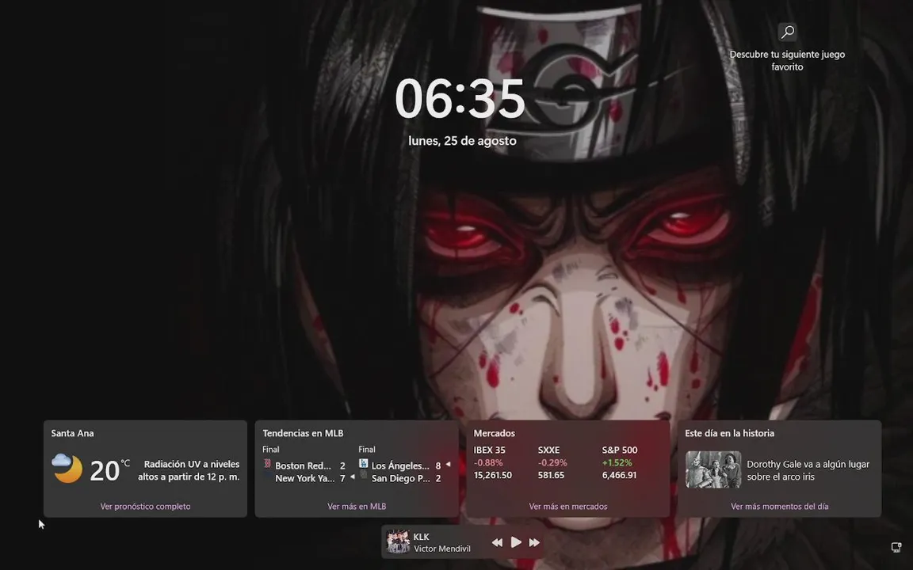
Task: Open 'Ver pronóstico completo' link
Action: [145, 507]
